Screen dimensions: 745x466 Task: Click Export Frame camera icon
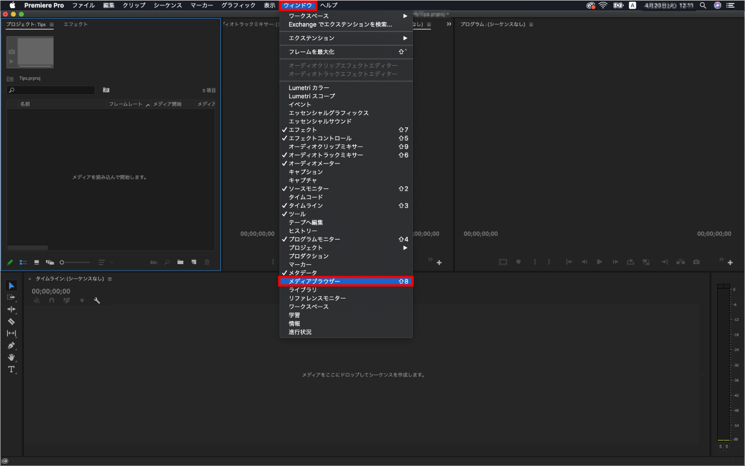[696, 262]
